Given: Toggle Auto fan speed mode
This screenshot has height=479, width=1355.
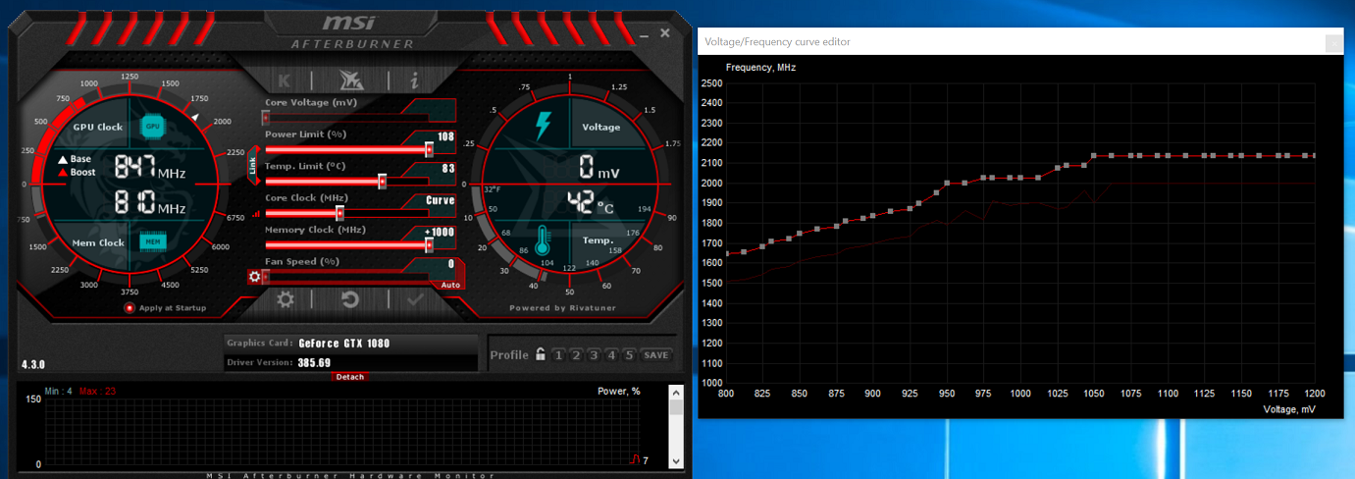Looking at the screenshot, I should tap(450, 285).
